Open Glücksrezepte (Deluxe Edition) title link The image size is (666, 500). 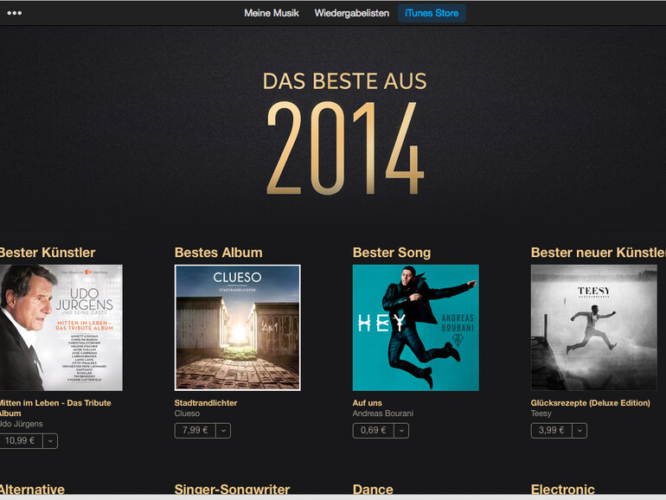[x=591, y=403]
